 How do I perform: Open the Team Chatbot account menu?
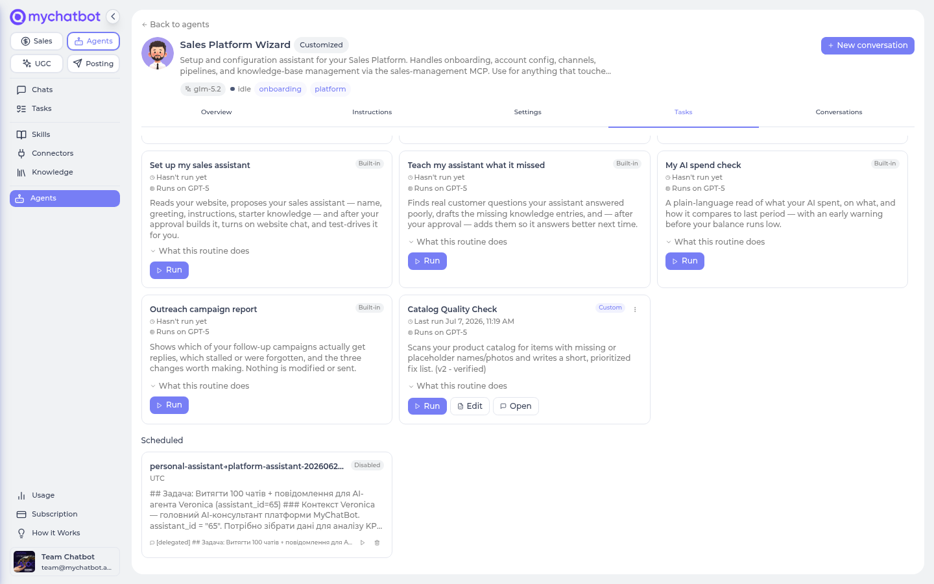click(x=65, y=561)
